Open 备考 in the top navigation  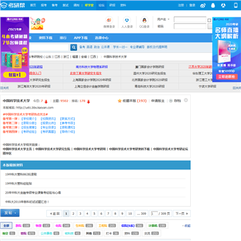(x=55, y=5)
